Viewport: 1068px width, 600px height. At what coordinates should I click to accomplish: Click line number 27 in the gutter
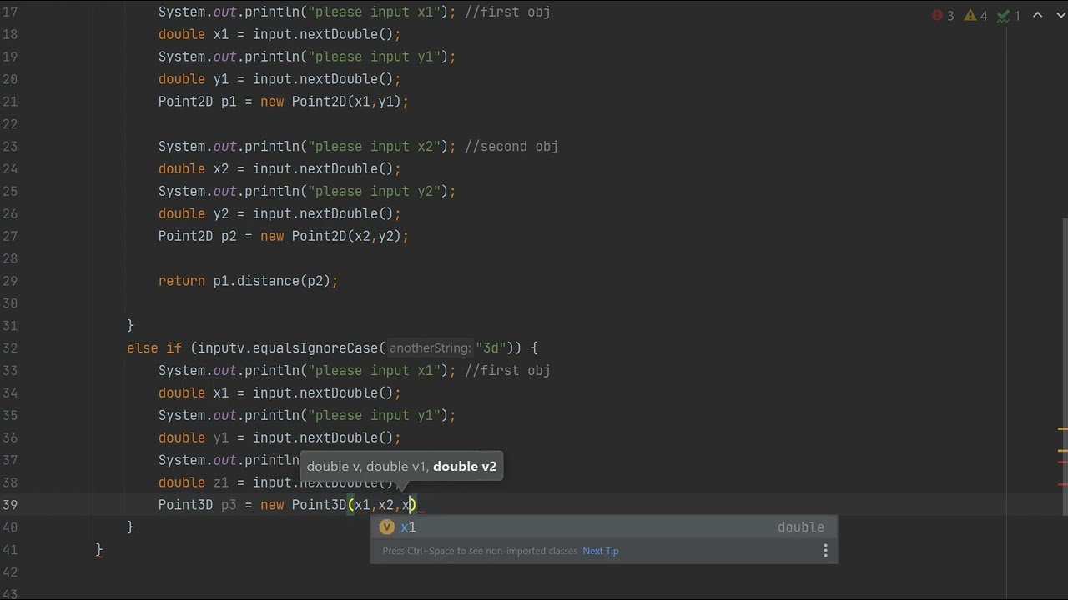(x=10, y=236)
